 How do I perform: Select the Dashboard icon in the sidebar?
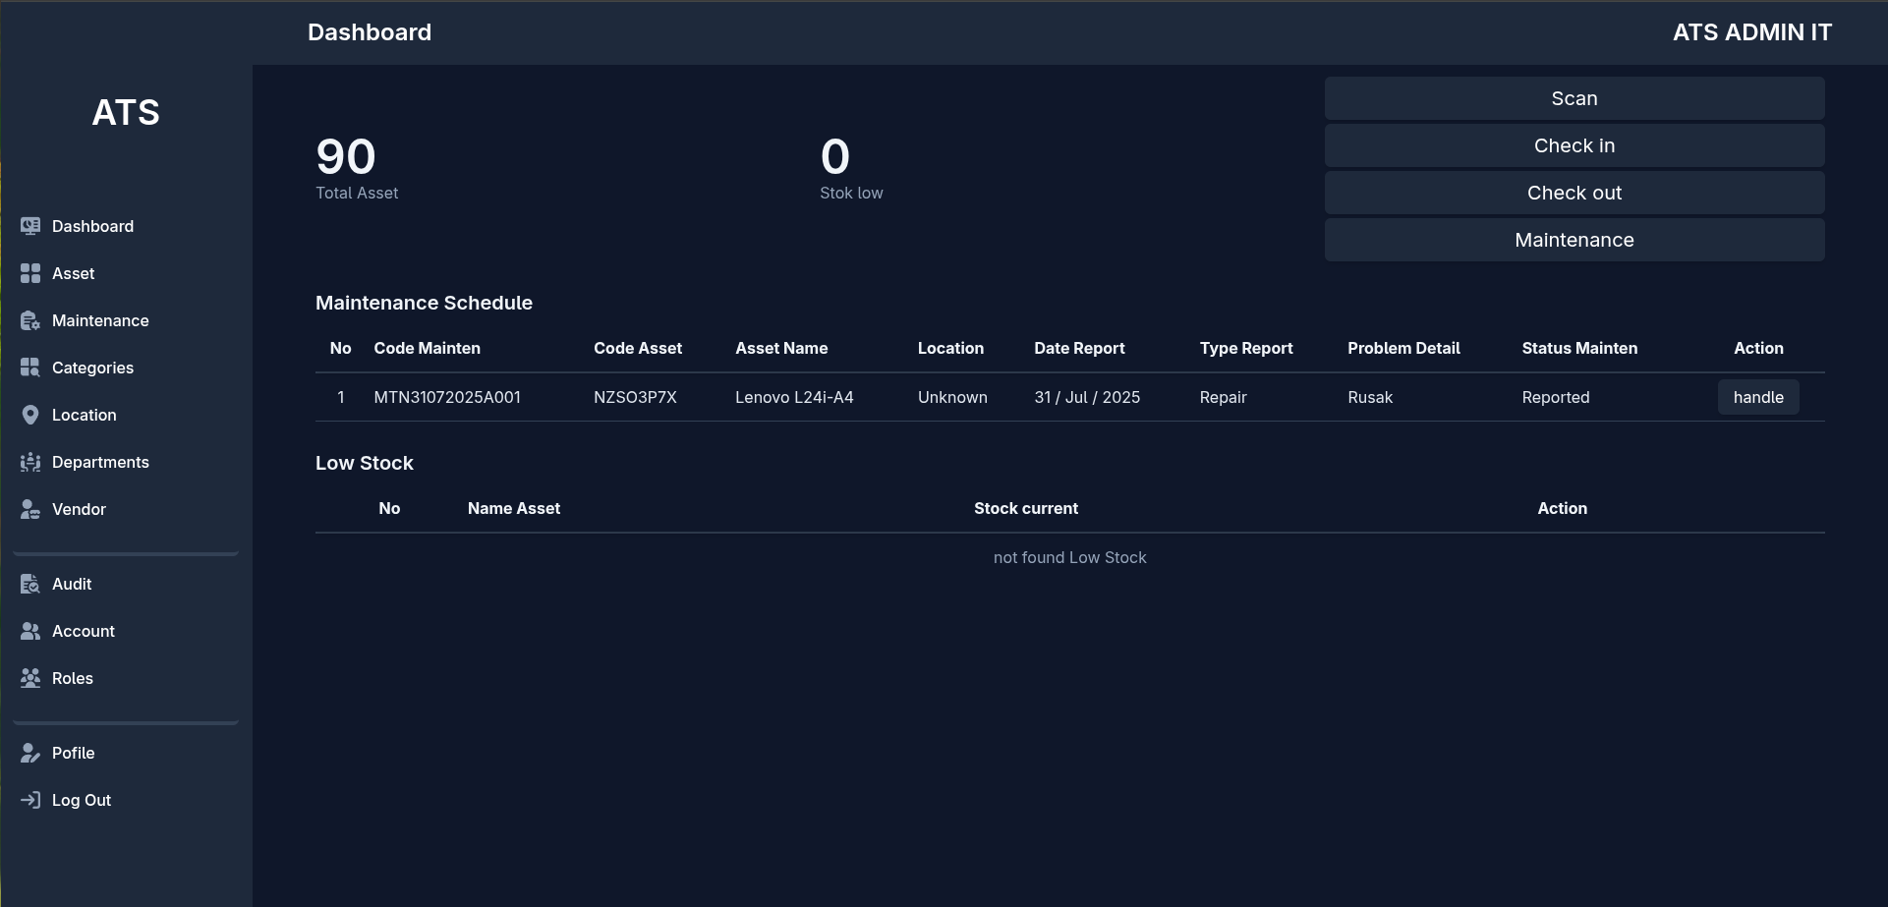(x=30, y=225)
